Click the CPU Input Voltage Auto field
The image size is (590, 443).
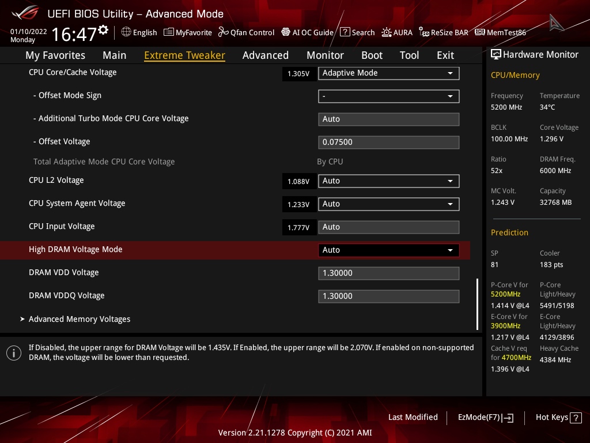click(x=389, y=227)
